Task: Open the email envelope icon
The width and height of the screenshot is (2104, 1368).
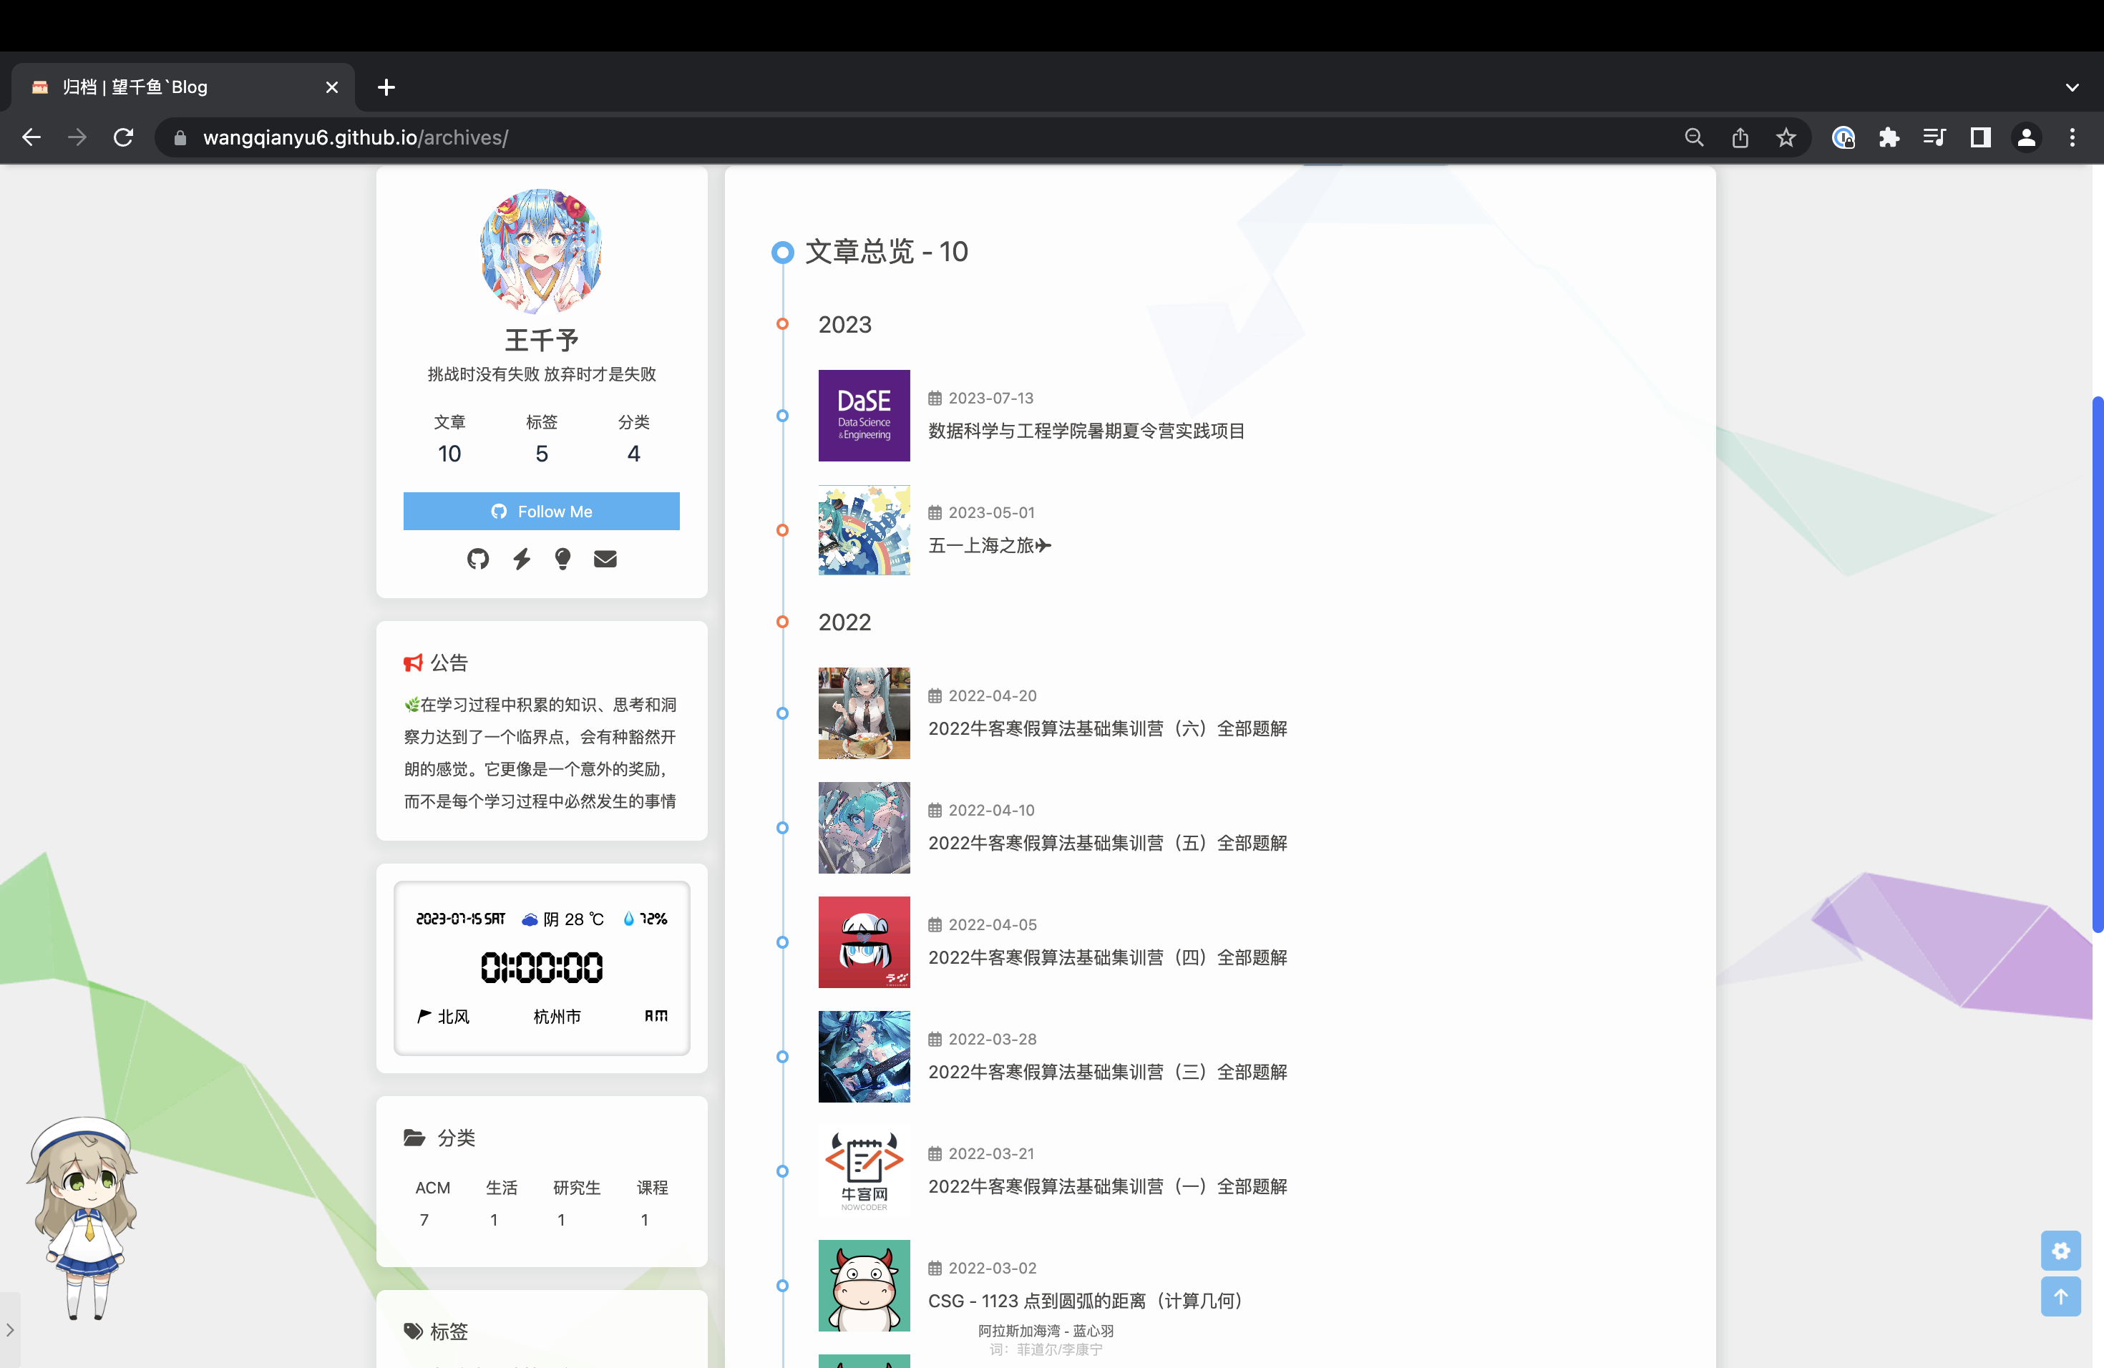Action: 605,559
